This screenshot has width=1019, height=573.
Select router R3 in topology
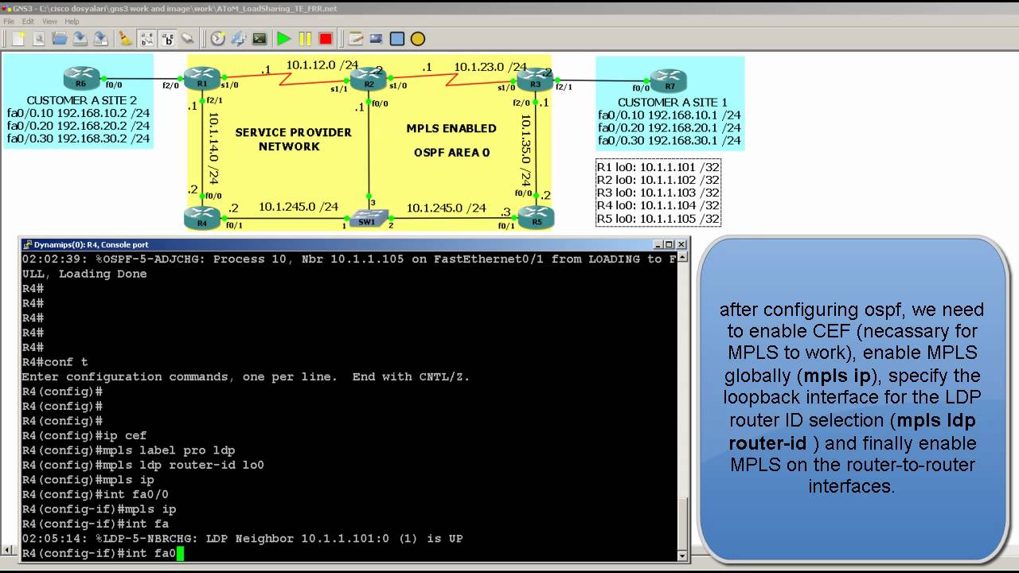tap(535, 78)
